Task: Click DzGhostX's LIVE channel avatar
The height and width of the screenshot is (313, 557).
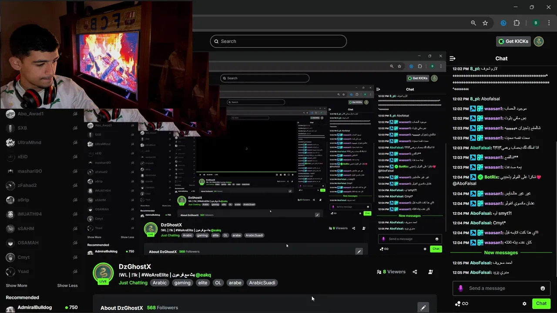Action: [x=103, y=273]
